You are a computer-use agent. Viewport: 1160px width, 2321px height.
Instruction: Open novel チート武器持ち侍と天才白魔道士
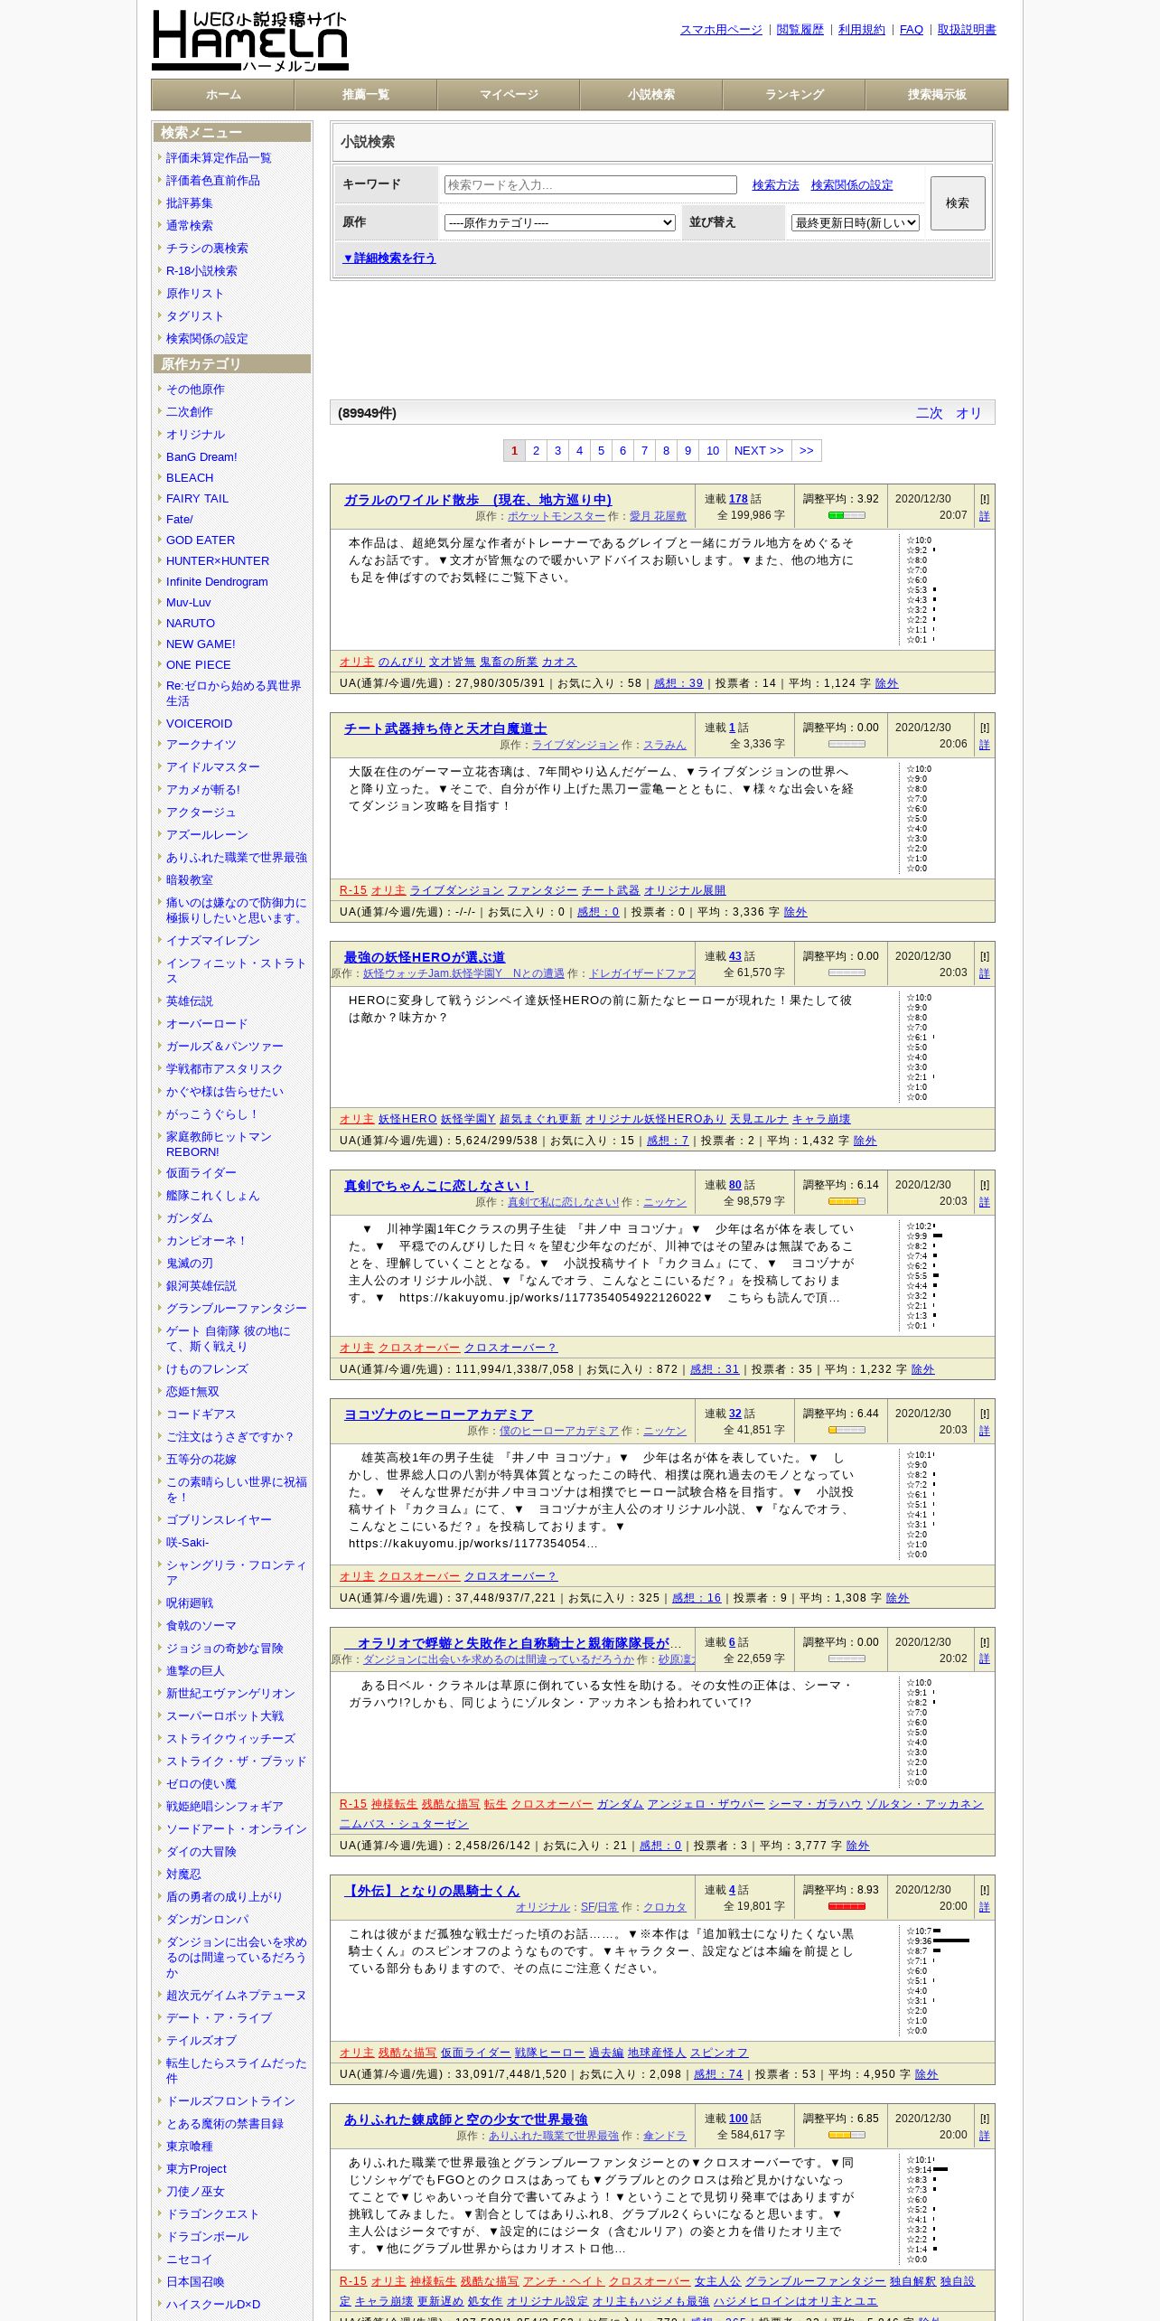click(444, 728)
